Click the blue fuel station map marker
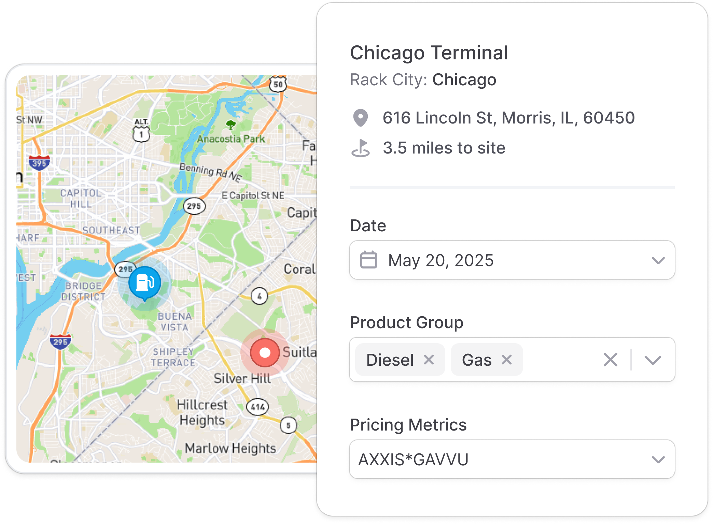 pos(145,283)
